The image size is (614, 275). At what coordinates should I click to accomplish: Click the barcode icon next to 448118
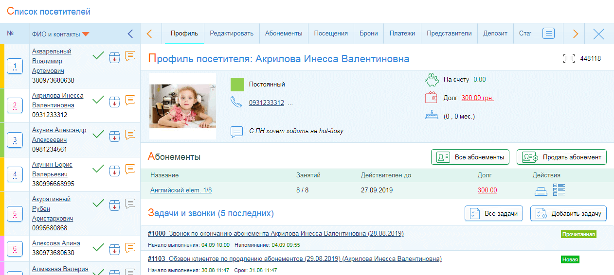click(x=569, y=59)
